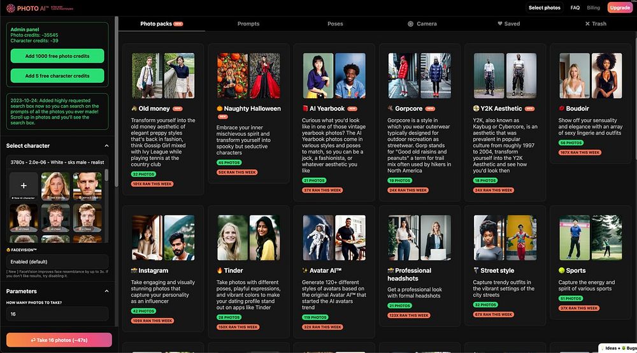Click the 119 PHOTOS badge on Avatar AI
The width and height of the screenshot is (637, 353).
coord(315,317)
